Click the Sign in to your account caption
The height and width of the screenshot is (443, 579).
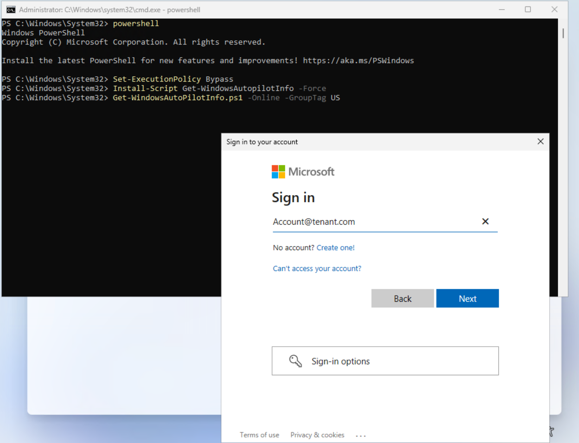click(x=261, y=142)
